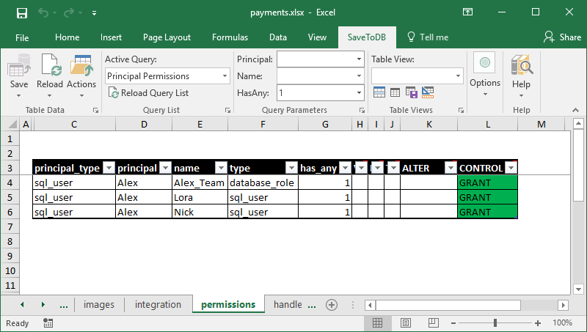Switch to Normal view
The height and width of the screenshot is (332, 587).
click(x=378, y=322)
